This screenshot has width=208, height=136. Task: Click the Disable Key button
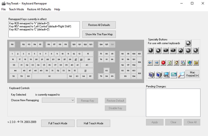(x=115, y=108)
